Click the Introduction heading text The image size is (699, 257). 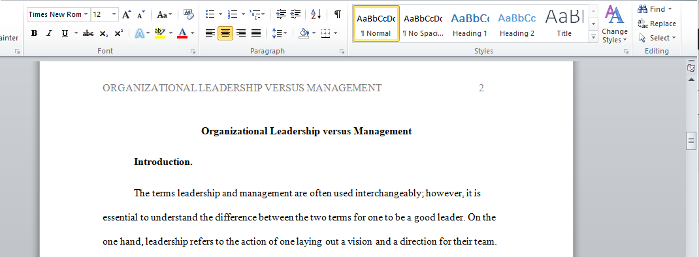(x=163, y=162)
